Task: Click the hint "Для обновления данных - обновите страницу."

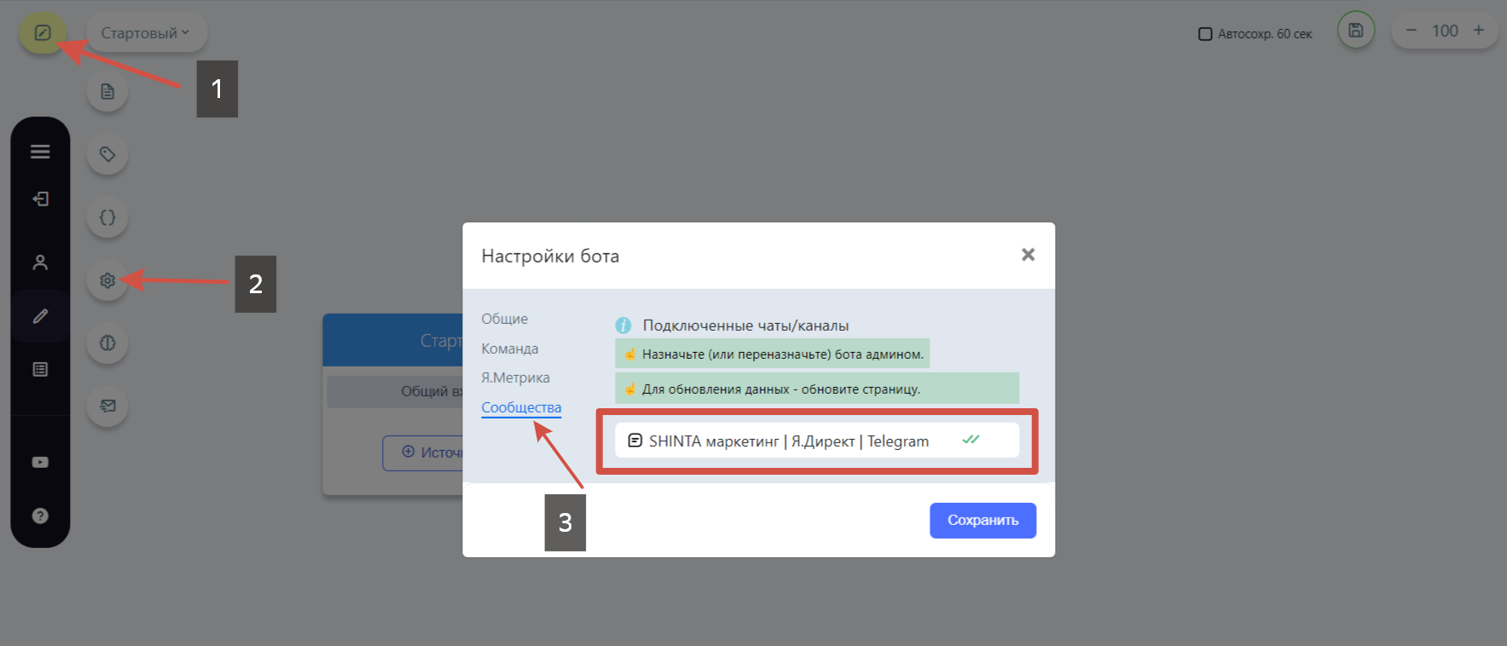Action: [x=817, y=389]
